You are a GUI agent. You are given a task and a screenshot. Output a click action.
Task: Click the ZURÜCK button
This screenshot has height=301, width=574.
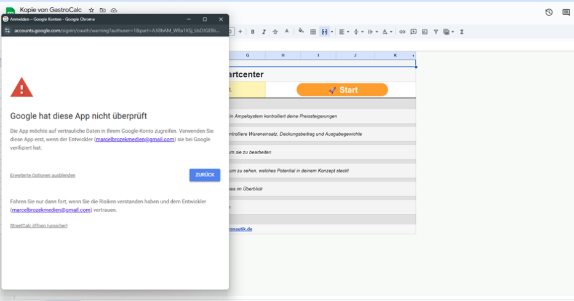tap(205, 175)
